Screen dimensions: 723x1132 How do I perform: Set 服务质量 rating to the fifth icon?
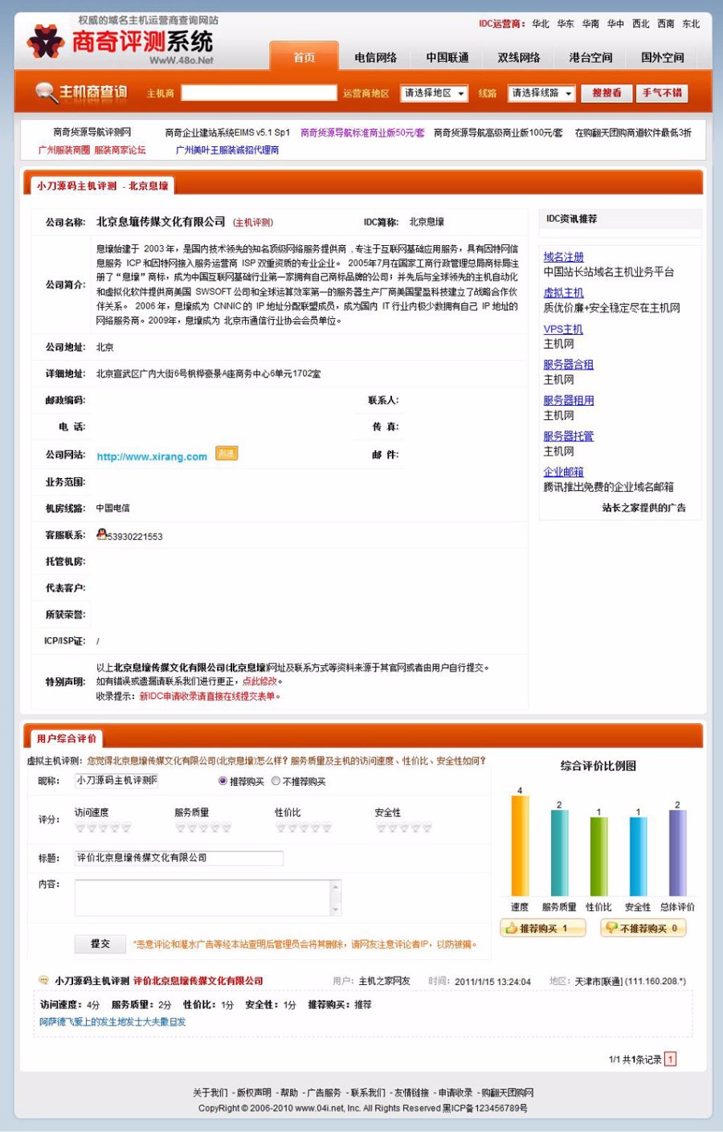[x=227, y=828]
